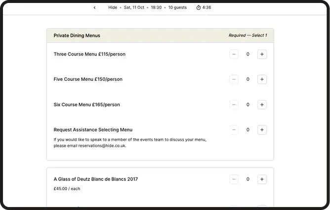Add Request Assistance Selecting Menu option
Viewport: 330px width, 210px height.
262,130
